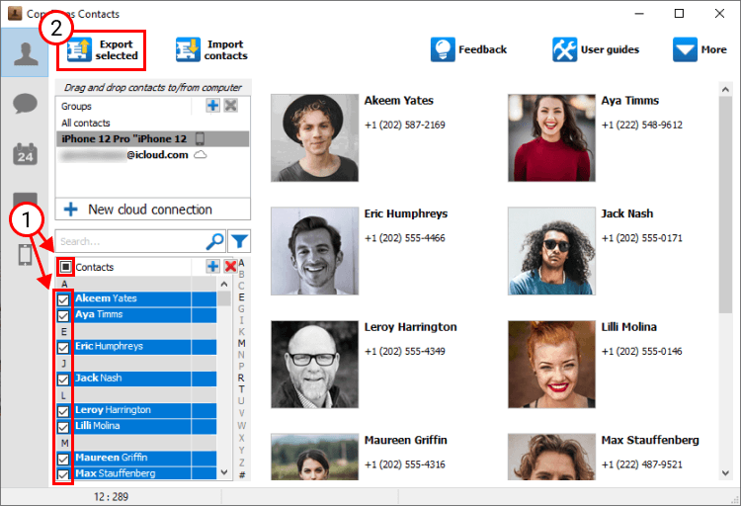This screenshot has width=741, height=506.
Task: Open the phone device sidebar icon
Action: point(25,255)
